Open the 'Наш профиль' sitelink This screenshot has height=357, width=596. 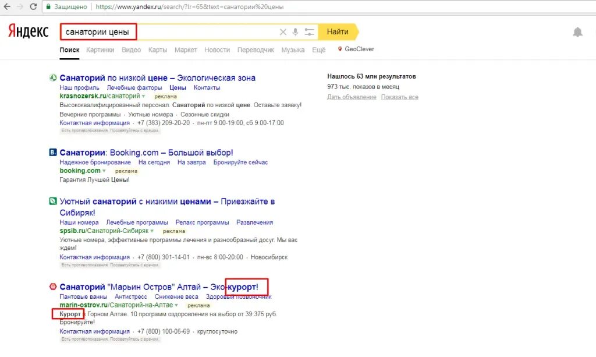point(79,87)
